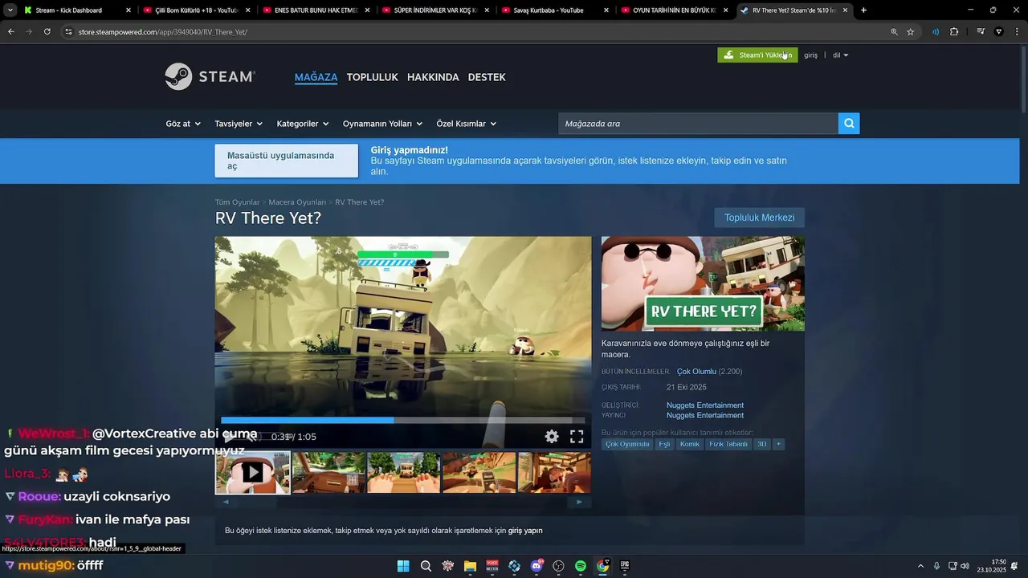The image size is (1028, 578).
Task: Open the Extensions puzzle icon
Action: tap(954, 32)
